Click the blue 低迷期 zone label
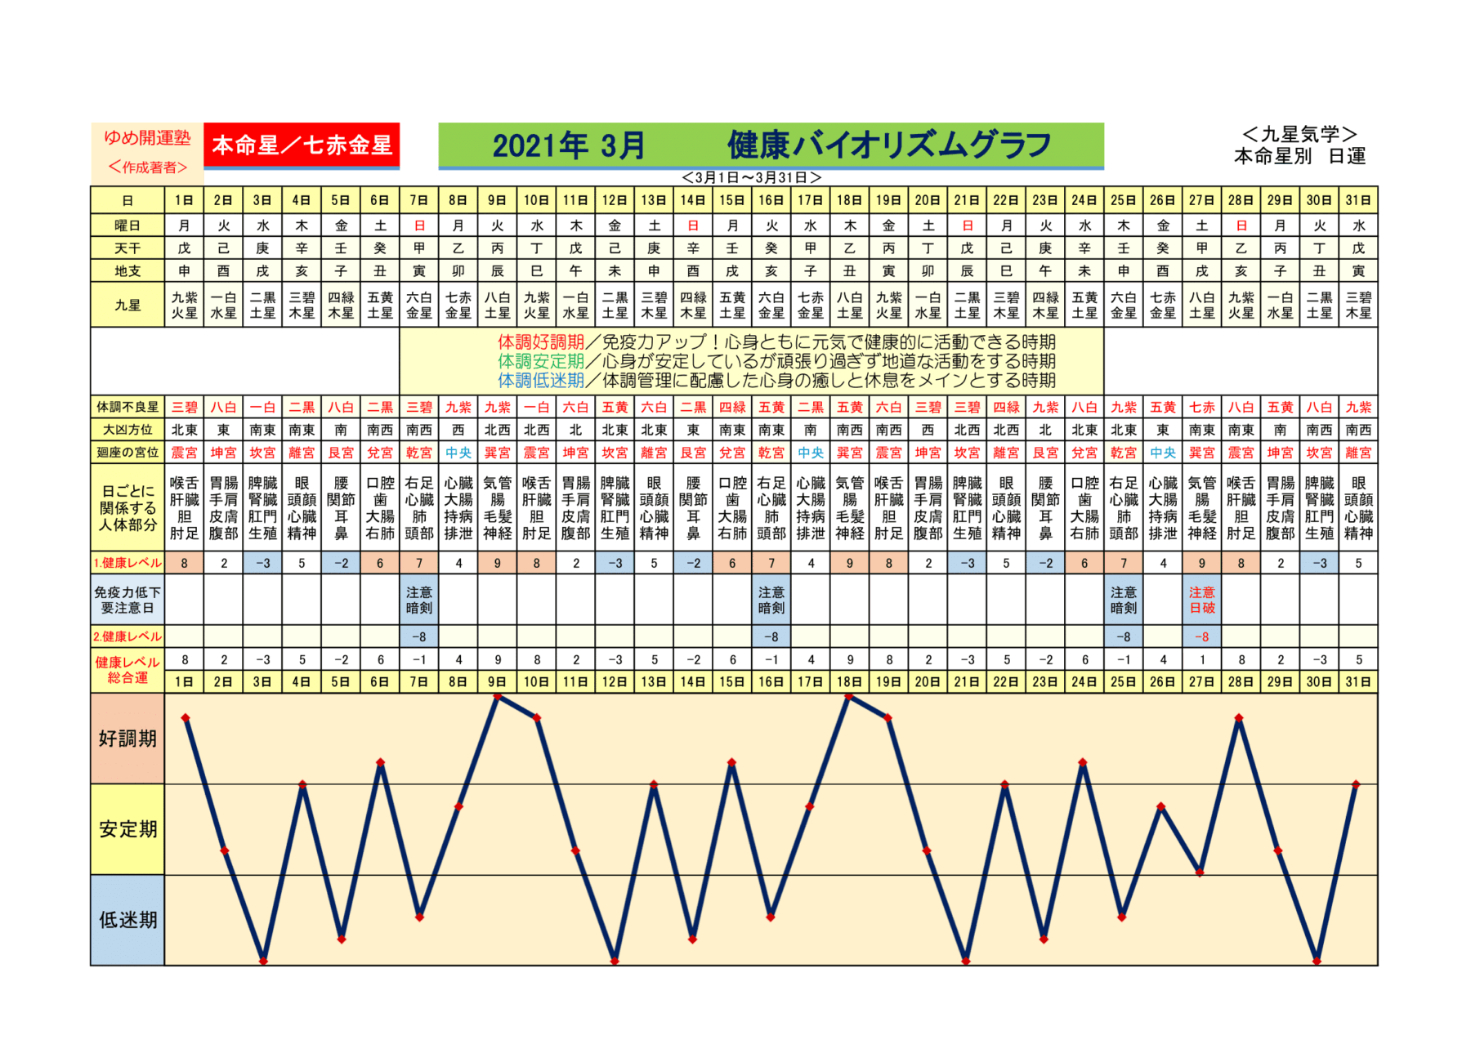 (127, 920)
